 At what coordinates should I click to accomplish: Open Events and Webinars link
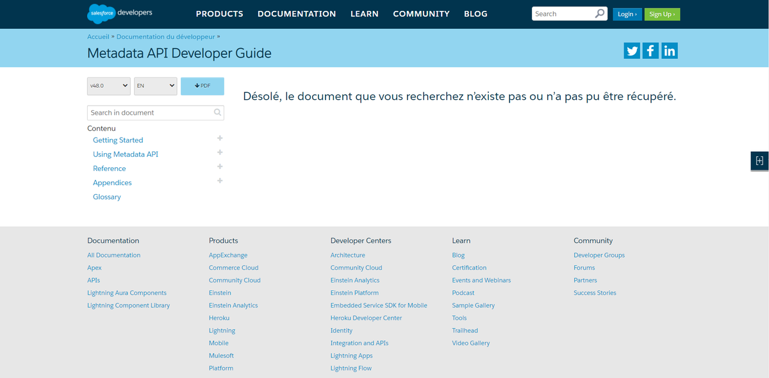[x=481, y=280]
